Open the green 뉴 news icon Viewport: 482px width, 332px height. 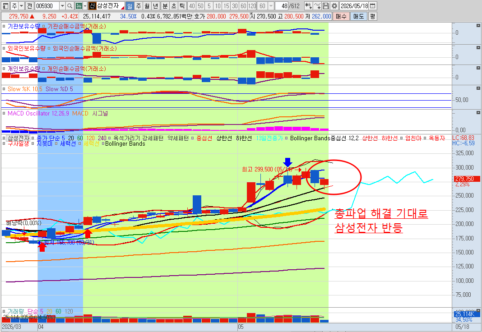[79, 6]
